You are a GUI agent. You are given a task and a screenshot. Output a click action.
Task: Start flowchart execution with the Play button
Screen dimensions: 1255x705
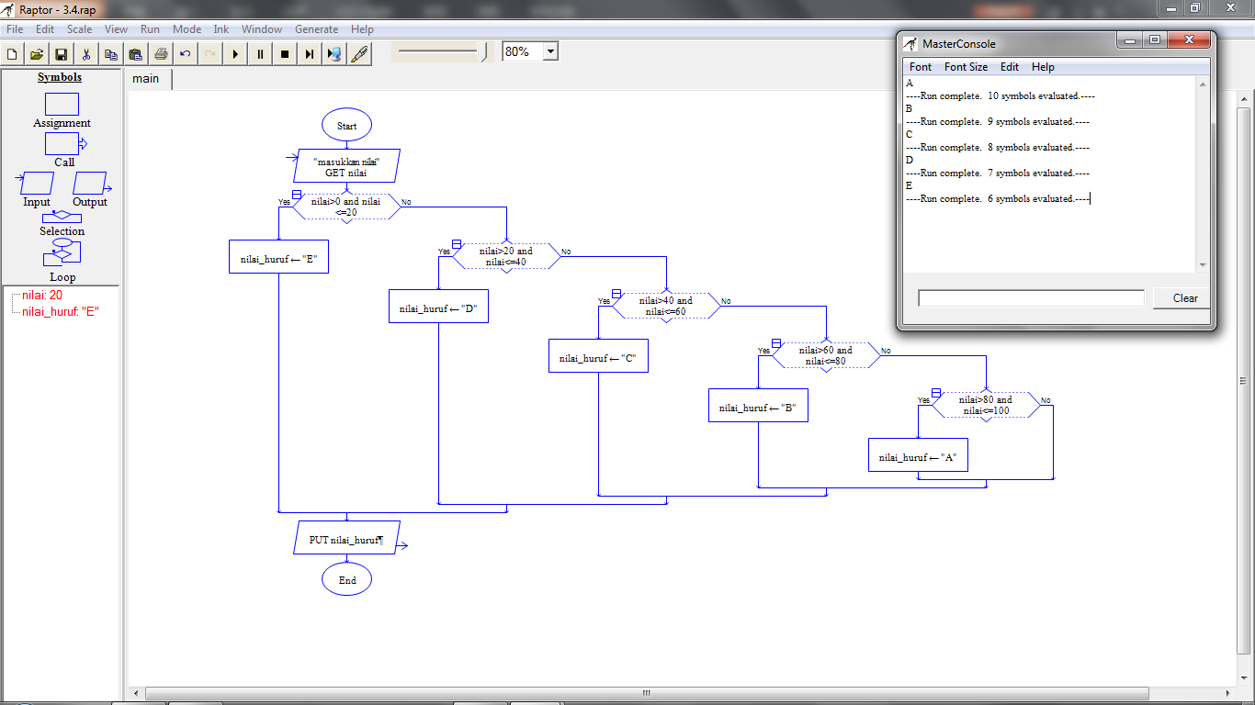tap(235, 53)
